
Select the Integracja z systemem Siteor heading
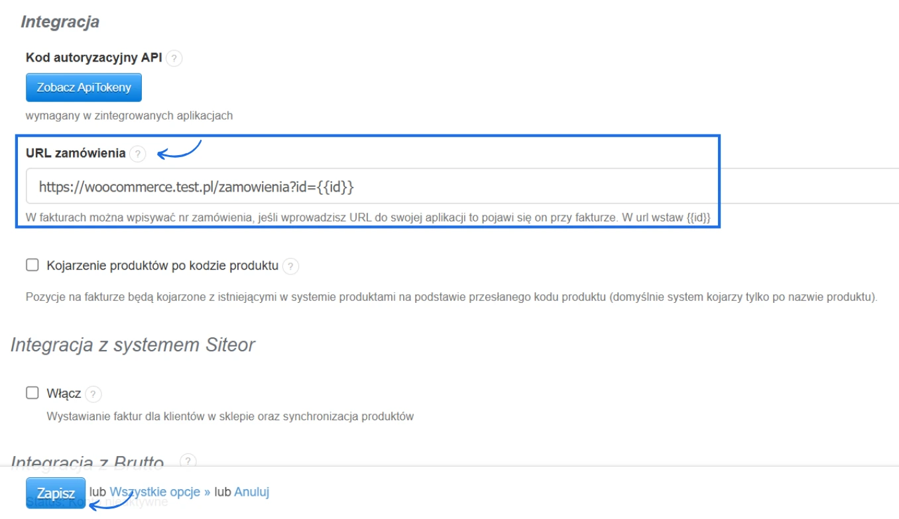(133, 345)
